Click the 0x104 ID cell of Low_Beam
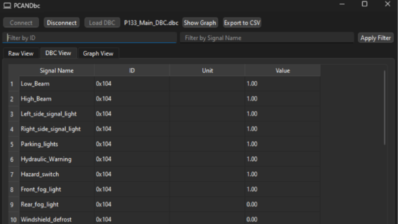Viewport: 398px width, 224px height. (131, 83)
